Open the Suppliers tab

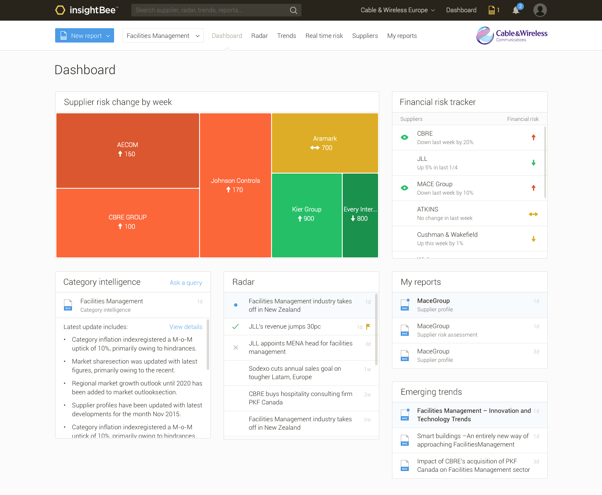pos(365,36)
